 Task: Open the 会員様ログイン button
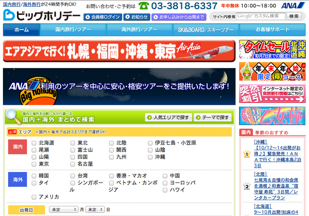(x=103, y=17)
